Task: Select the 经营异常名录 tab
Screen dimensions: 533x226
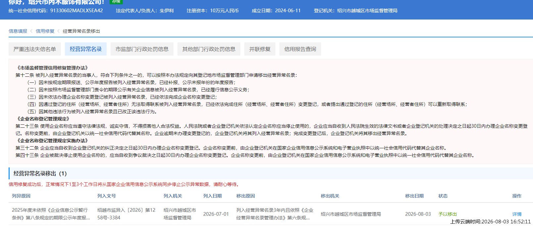Action: point(86,49)
